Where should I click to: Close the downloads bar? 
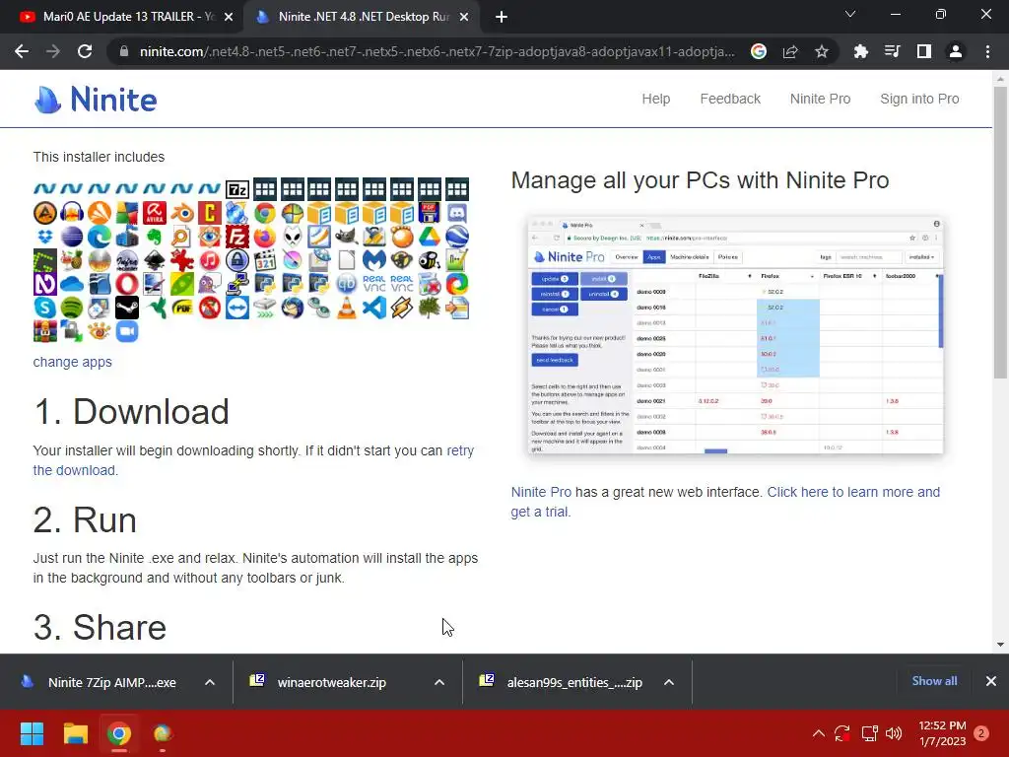[x=991, y=681]
